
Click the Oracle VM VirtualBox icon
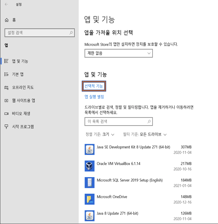click(x=89, y=166)
